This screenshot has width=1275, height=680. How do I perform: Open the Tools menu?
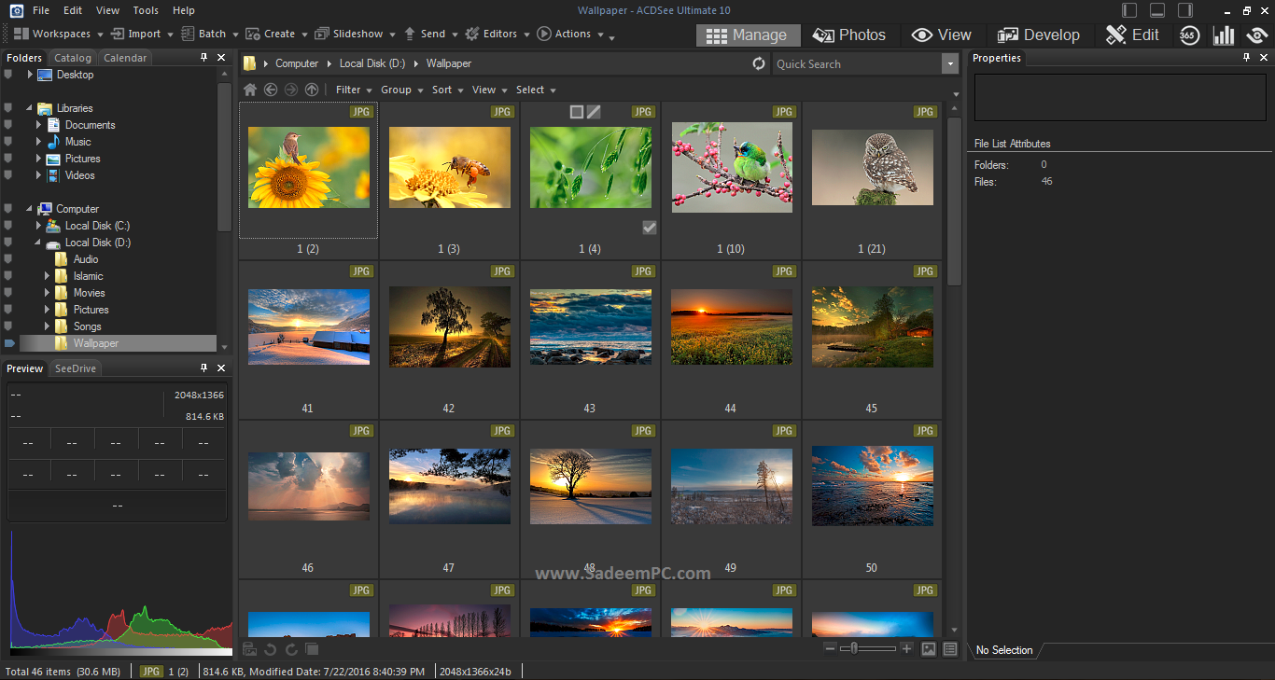pos(146,10)
